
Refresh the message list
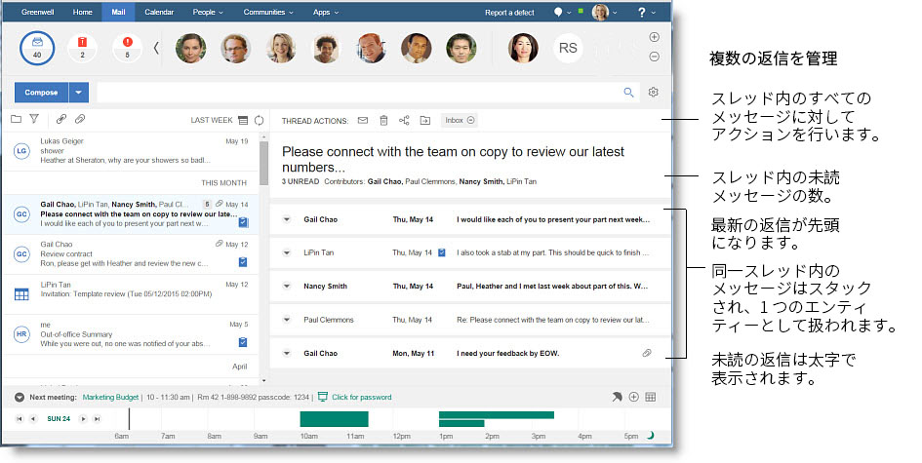click(259, 121)
